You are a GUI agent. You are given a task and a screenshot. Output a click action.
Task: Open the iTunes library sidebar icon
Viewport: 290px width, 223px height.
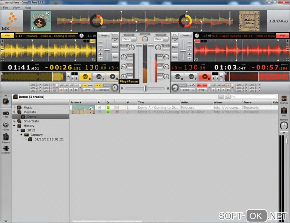point(6,126)
